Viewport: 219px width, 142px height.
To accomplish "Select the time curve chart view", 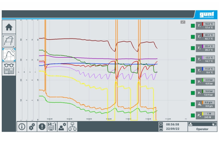I will 9,54.
